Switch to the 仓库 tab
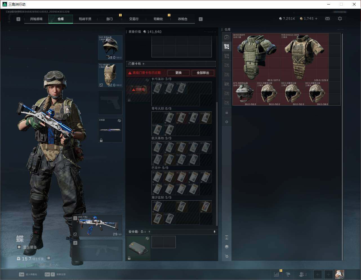361x280 pixels. tap(61, 19)
